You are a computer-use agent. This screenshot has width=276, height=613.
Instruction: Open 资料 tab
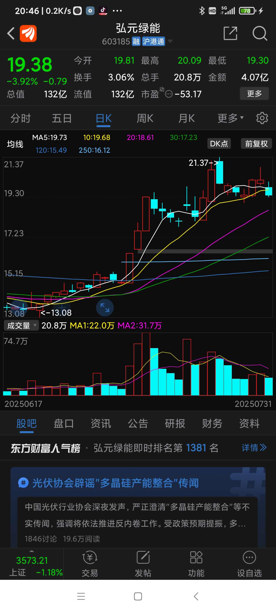click(249, 423)
